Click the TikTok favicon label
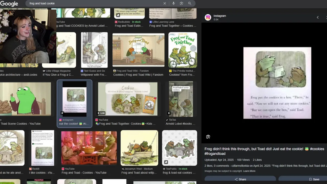Screen dimensions: 327x184 click(171, 120)
